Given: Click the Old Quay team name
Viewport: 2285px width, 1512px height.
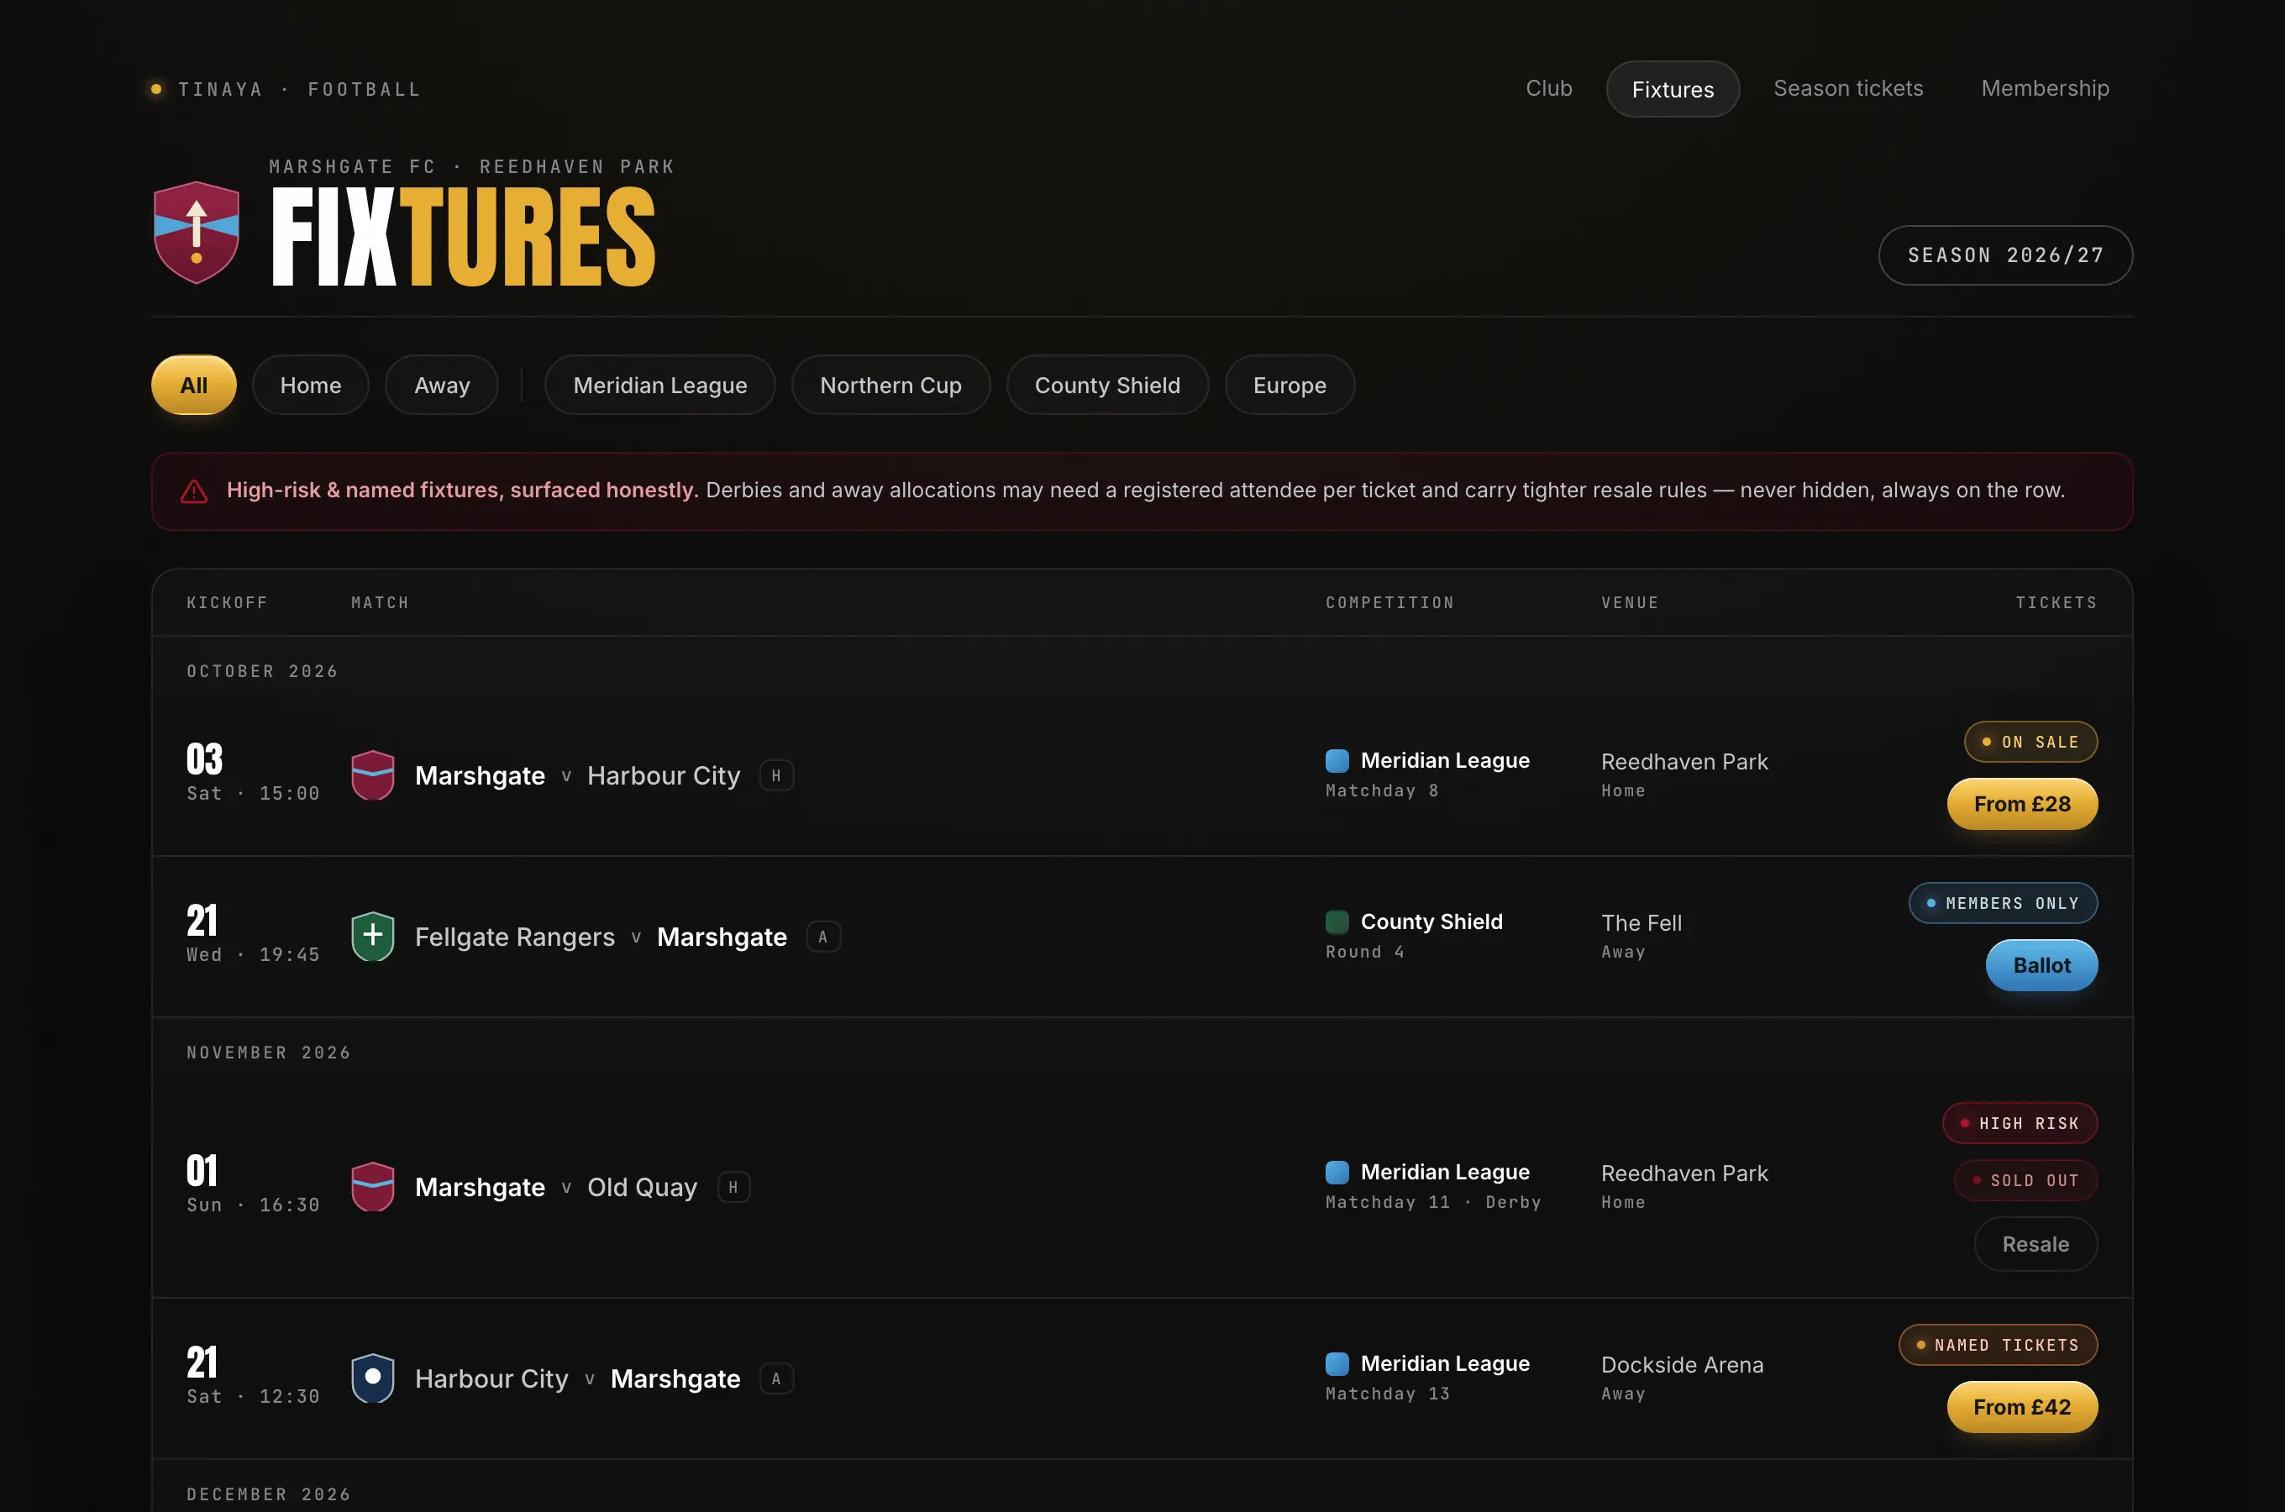Looking at the screenshot, I should 642,1187.
